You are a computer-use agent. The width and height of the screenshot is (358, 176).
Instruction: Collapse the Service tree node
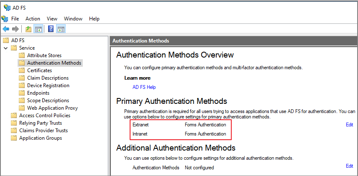click(x=6, y=48)
